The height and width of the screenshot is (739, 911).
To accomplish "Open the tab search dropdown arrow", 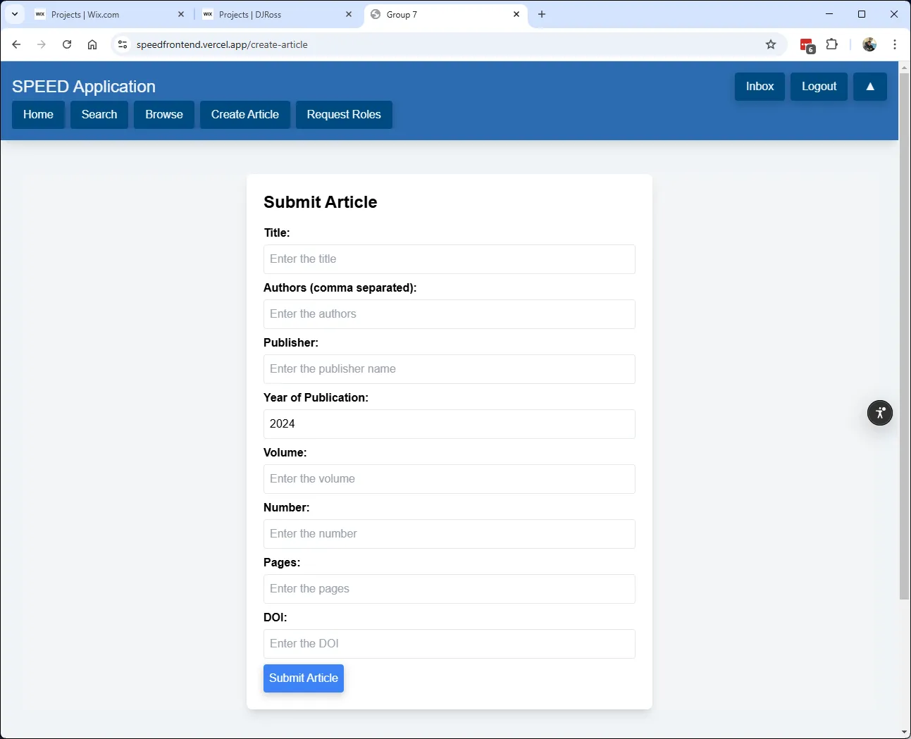I will [x=14, y=14].
